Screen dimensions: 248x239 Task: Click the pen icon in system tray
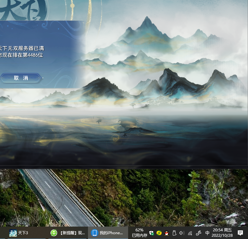point(198,233)
